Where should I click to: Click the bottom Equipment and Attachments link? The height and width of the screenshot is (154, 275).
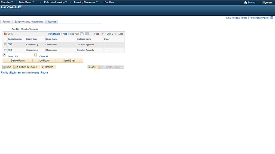pos(24,73)
